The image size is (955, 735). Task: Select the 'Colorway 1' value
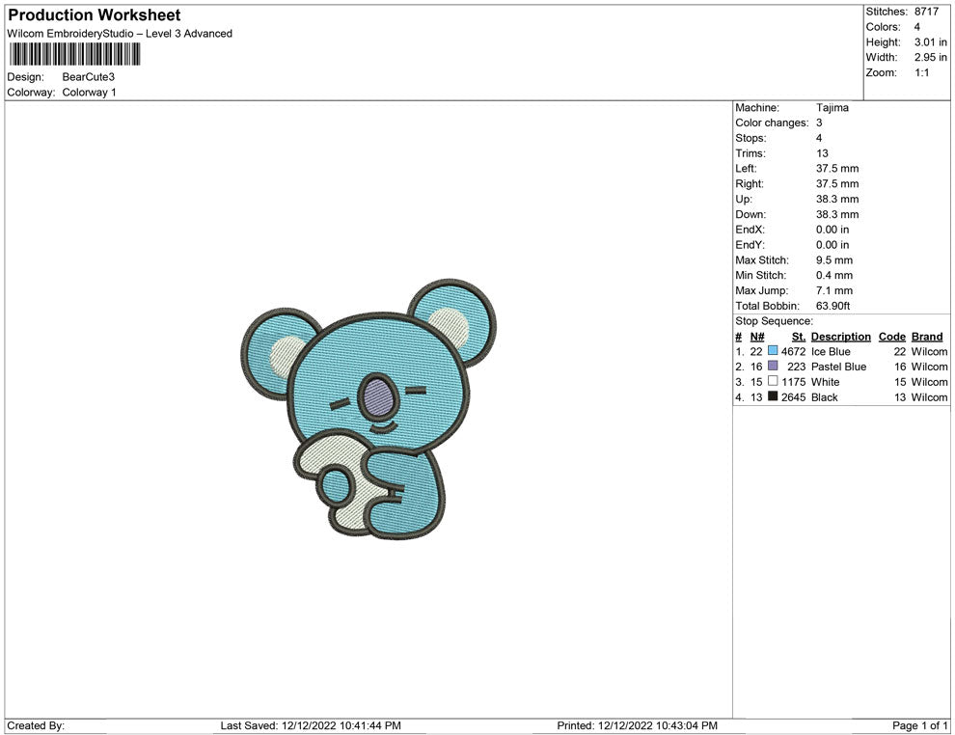click(x=89, y=93)
